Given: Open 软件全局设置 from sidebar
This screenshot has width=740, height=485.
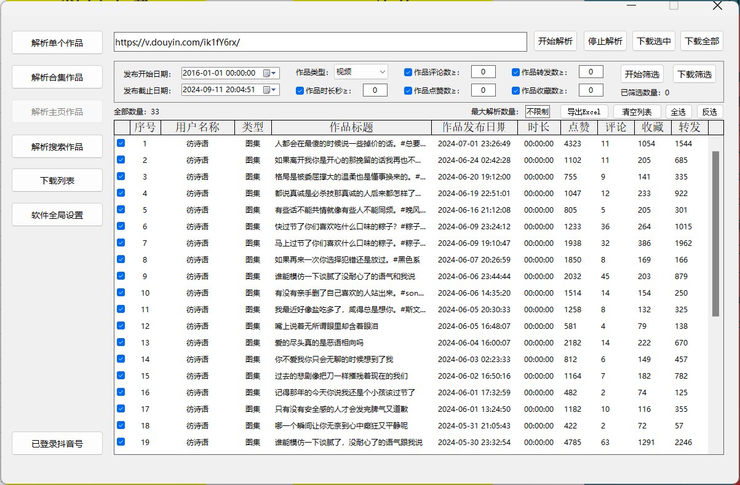Looking at the screenshot, I should (x=57, y=215).
